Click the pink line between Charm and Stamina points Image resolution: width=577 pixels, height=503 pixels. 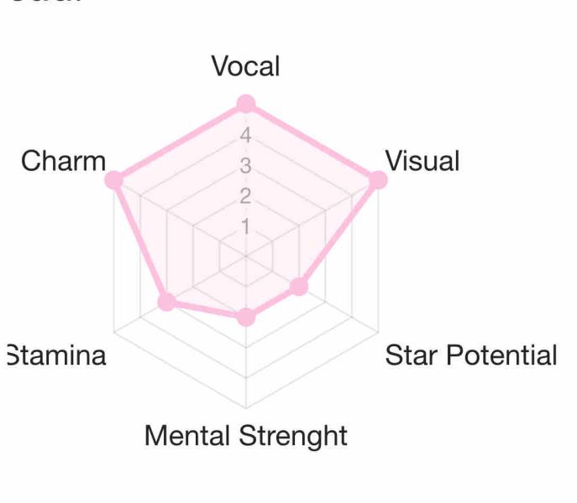(140, 241)
